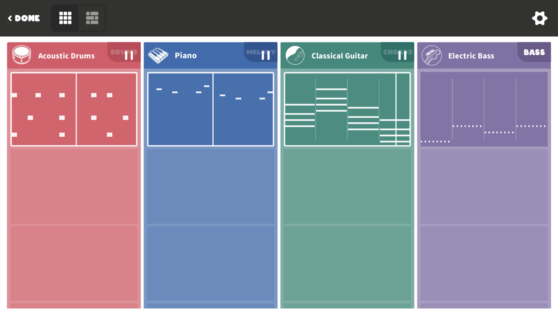This screenshot has height=314, width=558.
Task: Click the Electric Bass headstock icon
Action: 432,55
